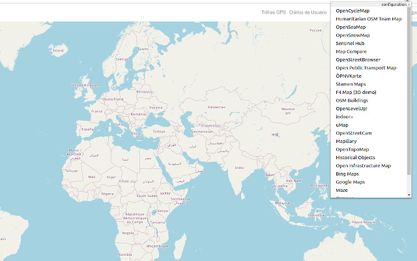Viewport: 417px width, 261px height.
Task: Choose the Mapillary entry
Action: pos(347,141)
